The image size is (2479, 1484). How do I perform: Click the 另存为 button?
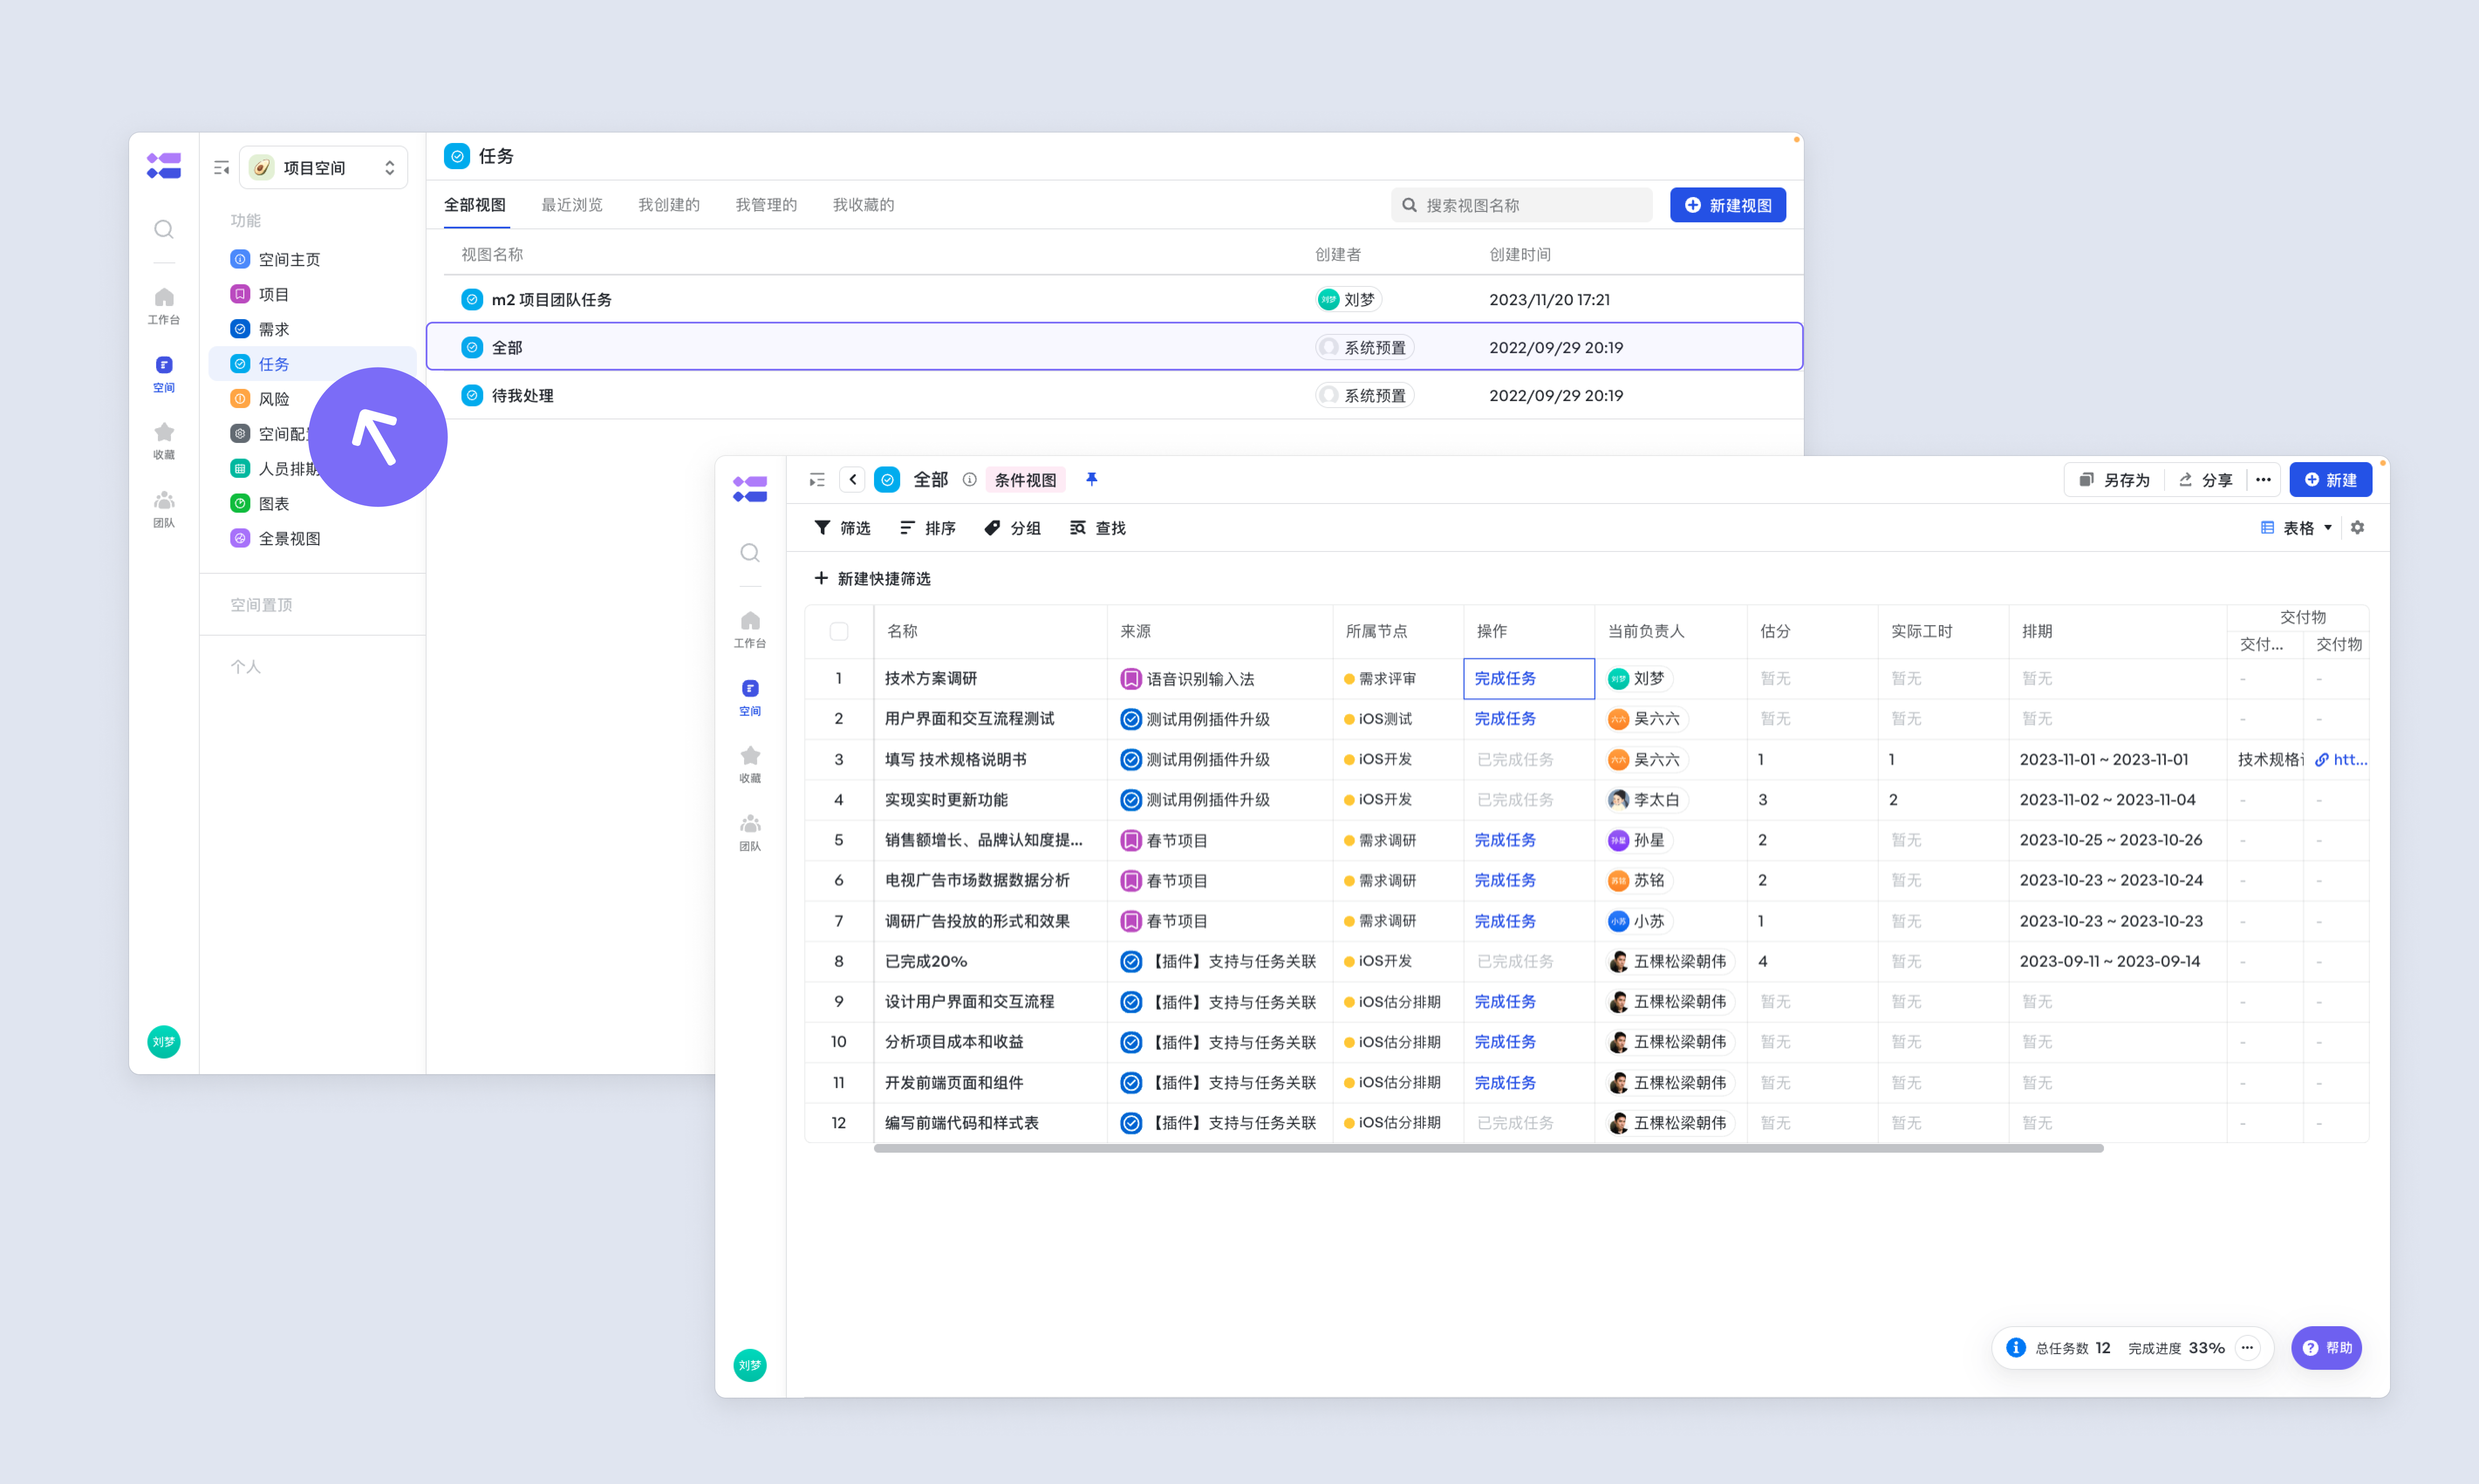coord(2114,480)
